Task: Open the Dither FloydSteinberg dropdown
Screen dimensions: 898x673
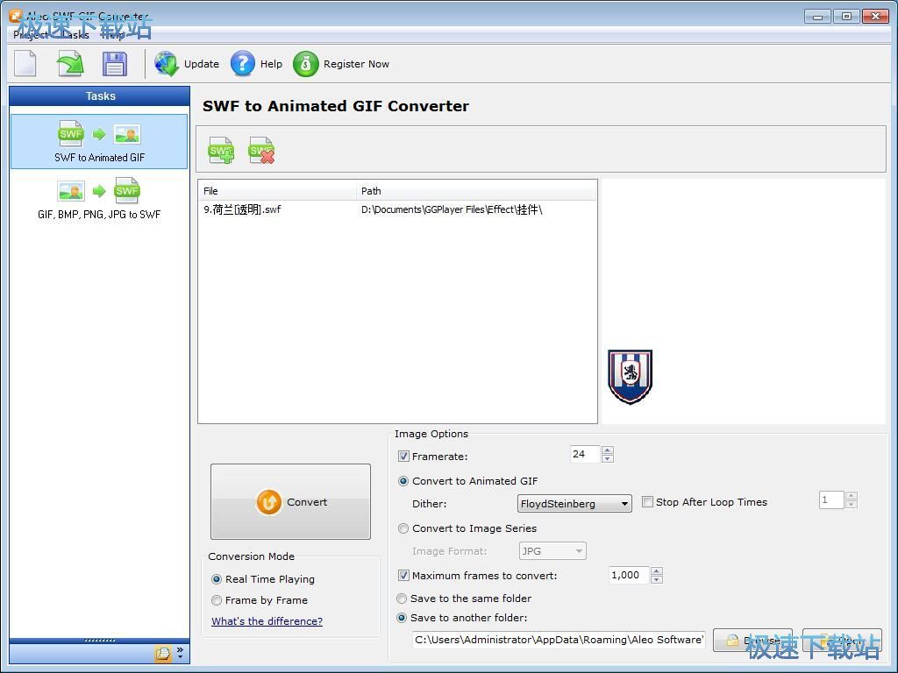Action: coord(574,504)
